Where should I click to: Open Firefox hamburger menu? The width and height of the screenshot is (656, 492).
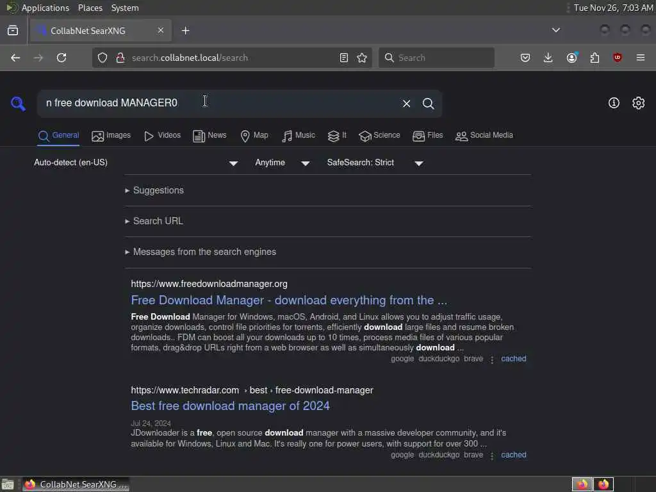point(641,58)
